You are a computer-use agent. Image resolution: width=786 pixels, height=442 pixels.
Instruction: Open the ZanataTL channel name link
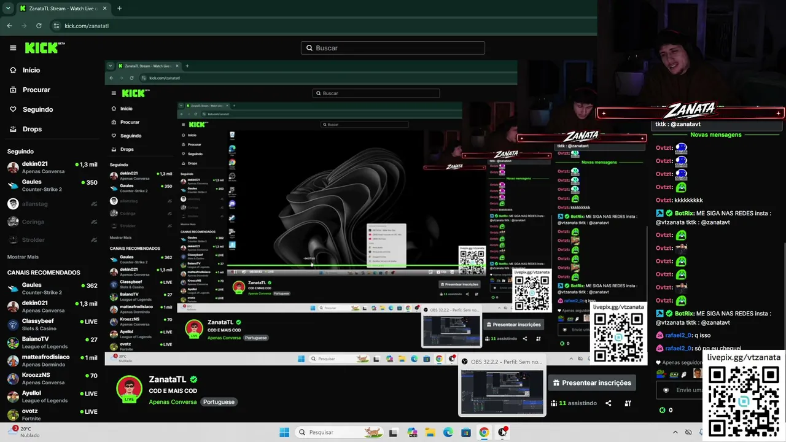click(167, 379)
